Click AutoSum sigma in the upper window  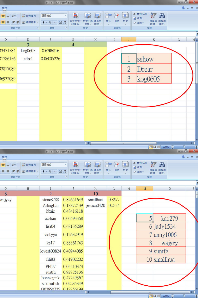(x=134, y=14)
